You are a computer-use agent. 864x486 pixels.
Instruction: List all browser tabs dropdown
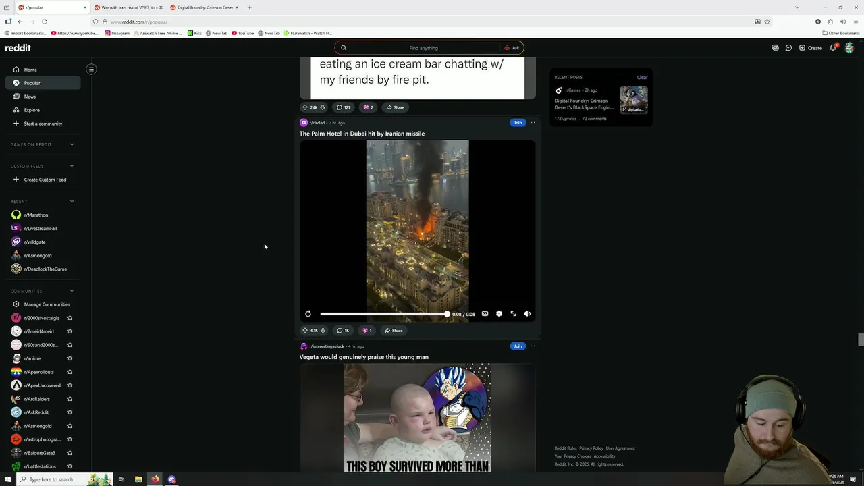click(x=797, y=7)
